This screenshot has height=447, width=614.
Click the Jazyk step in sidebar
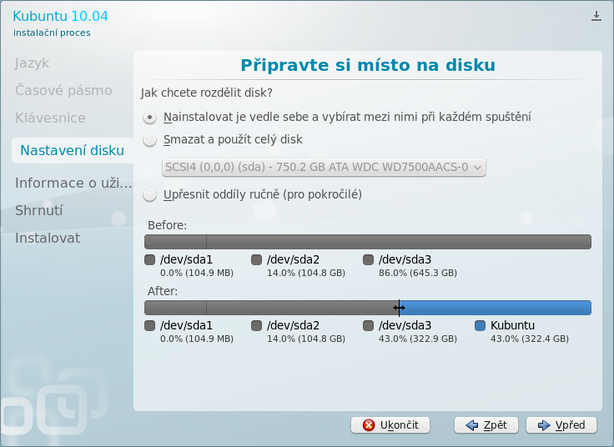(32, 63)
